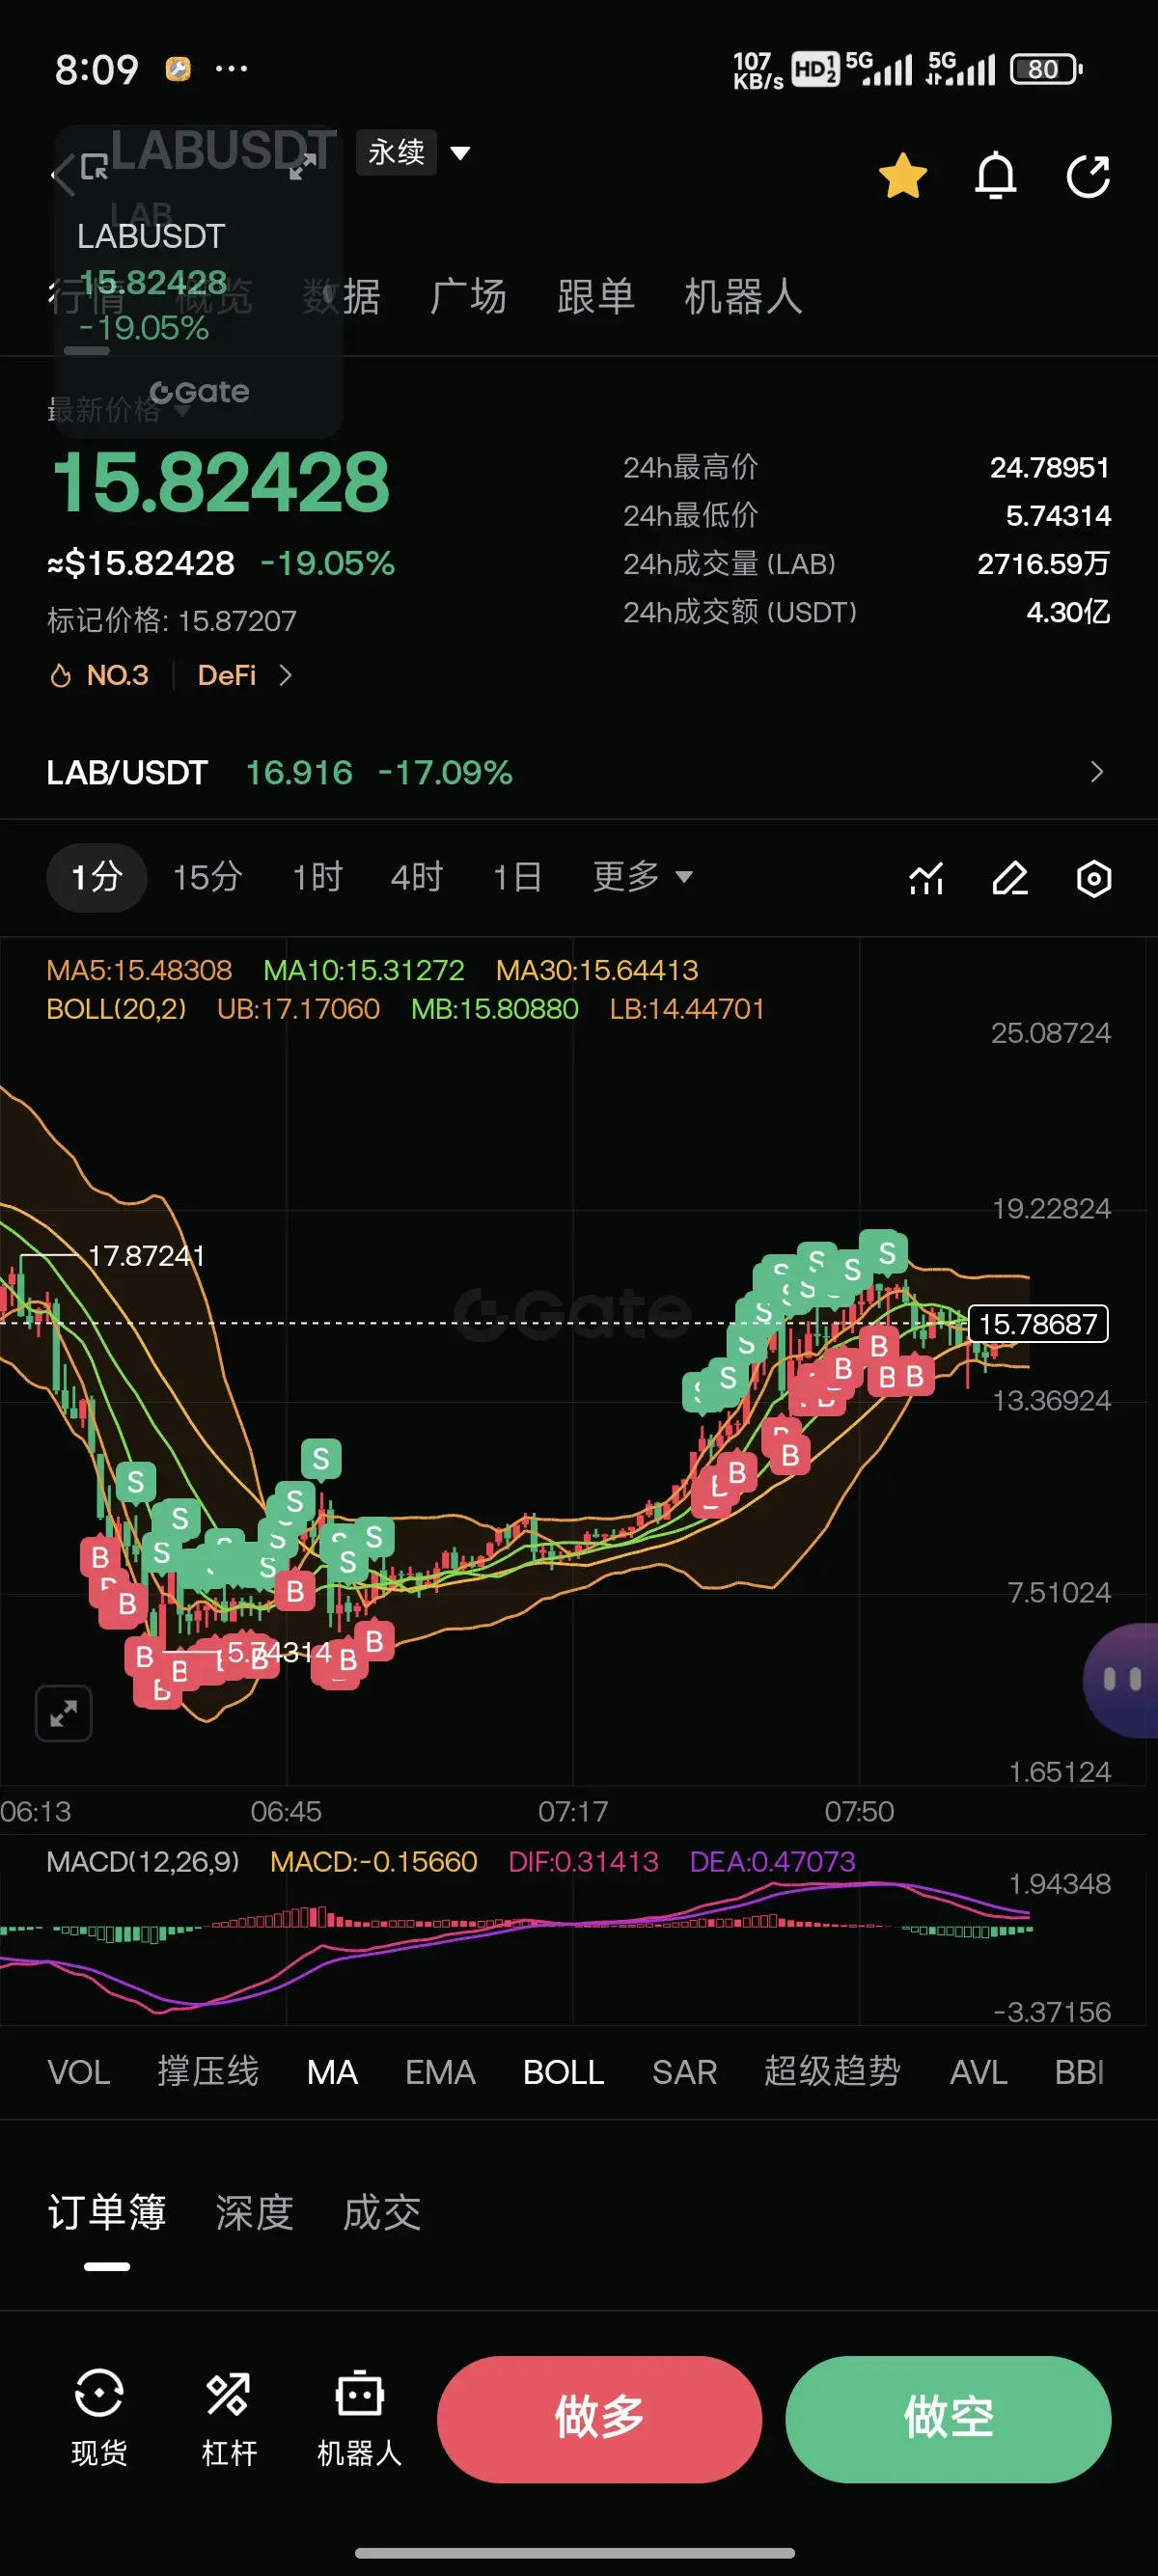Tap the current price label 15.78687
The image size is (1158, 2576).
pyautogui.click(x=1038, y=1324)
